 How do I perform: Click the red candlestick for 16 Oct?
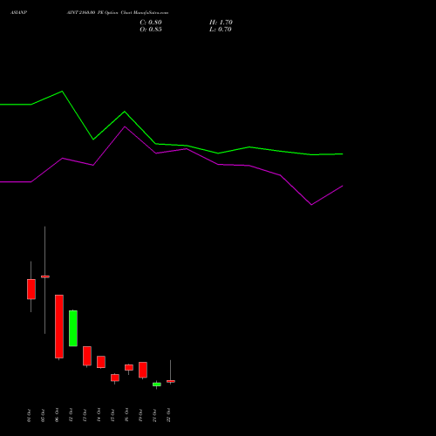pyautogui.click(x=129, y=367)
